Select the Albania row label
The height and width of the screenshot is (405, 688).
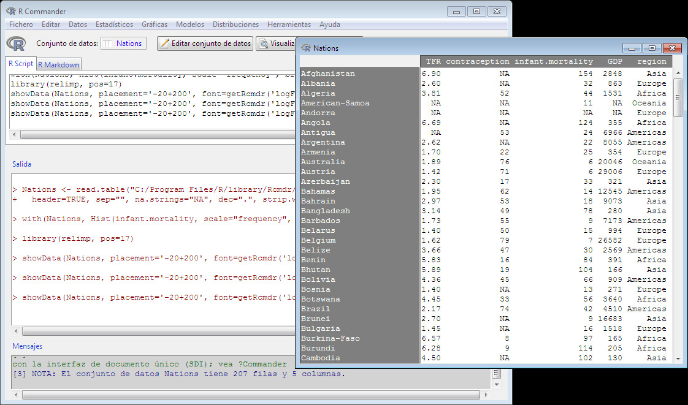[x=318, y=83]
